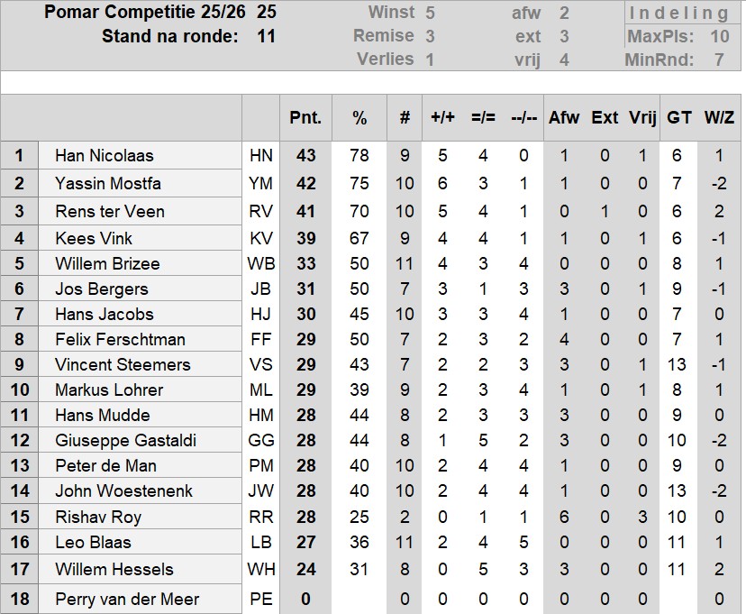Click Rishav Roy's points value 28
The width and height of the screenshot is (746, 614).
click(305, 517)
